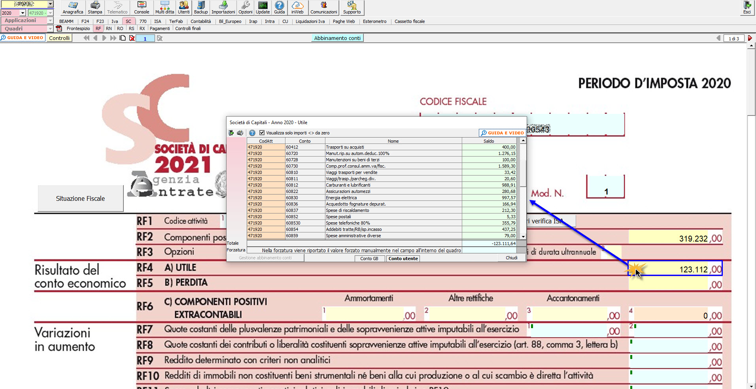Open the Controlli finali tab
The image size is (756, 389).
(188, 28)
